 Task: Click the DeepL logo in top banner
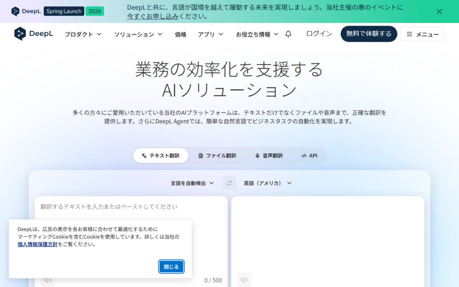26,11
